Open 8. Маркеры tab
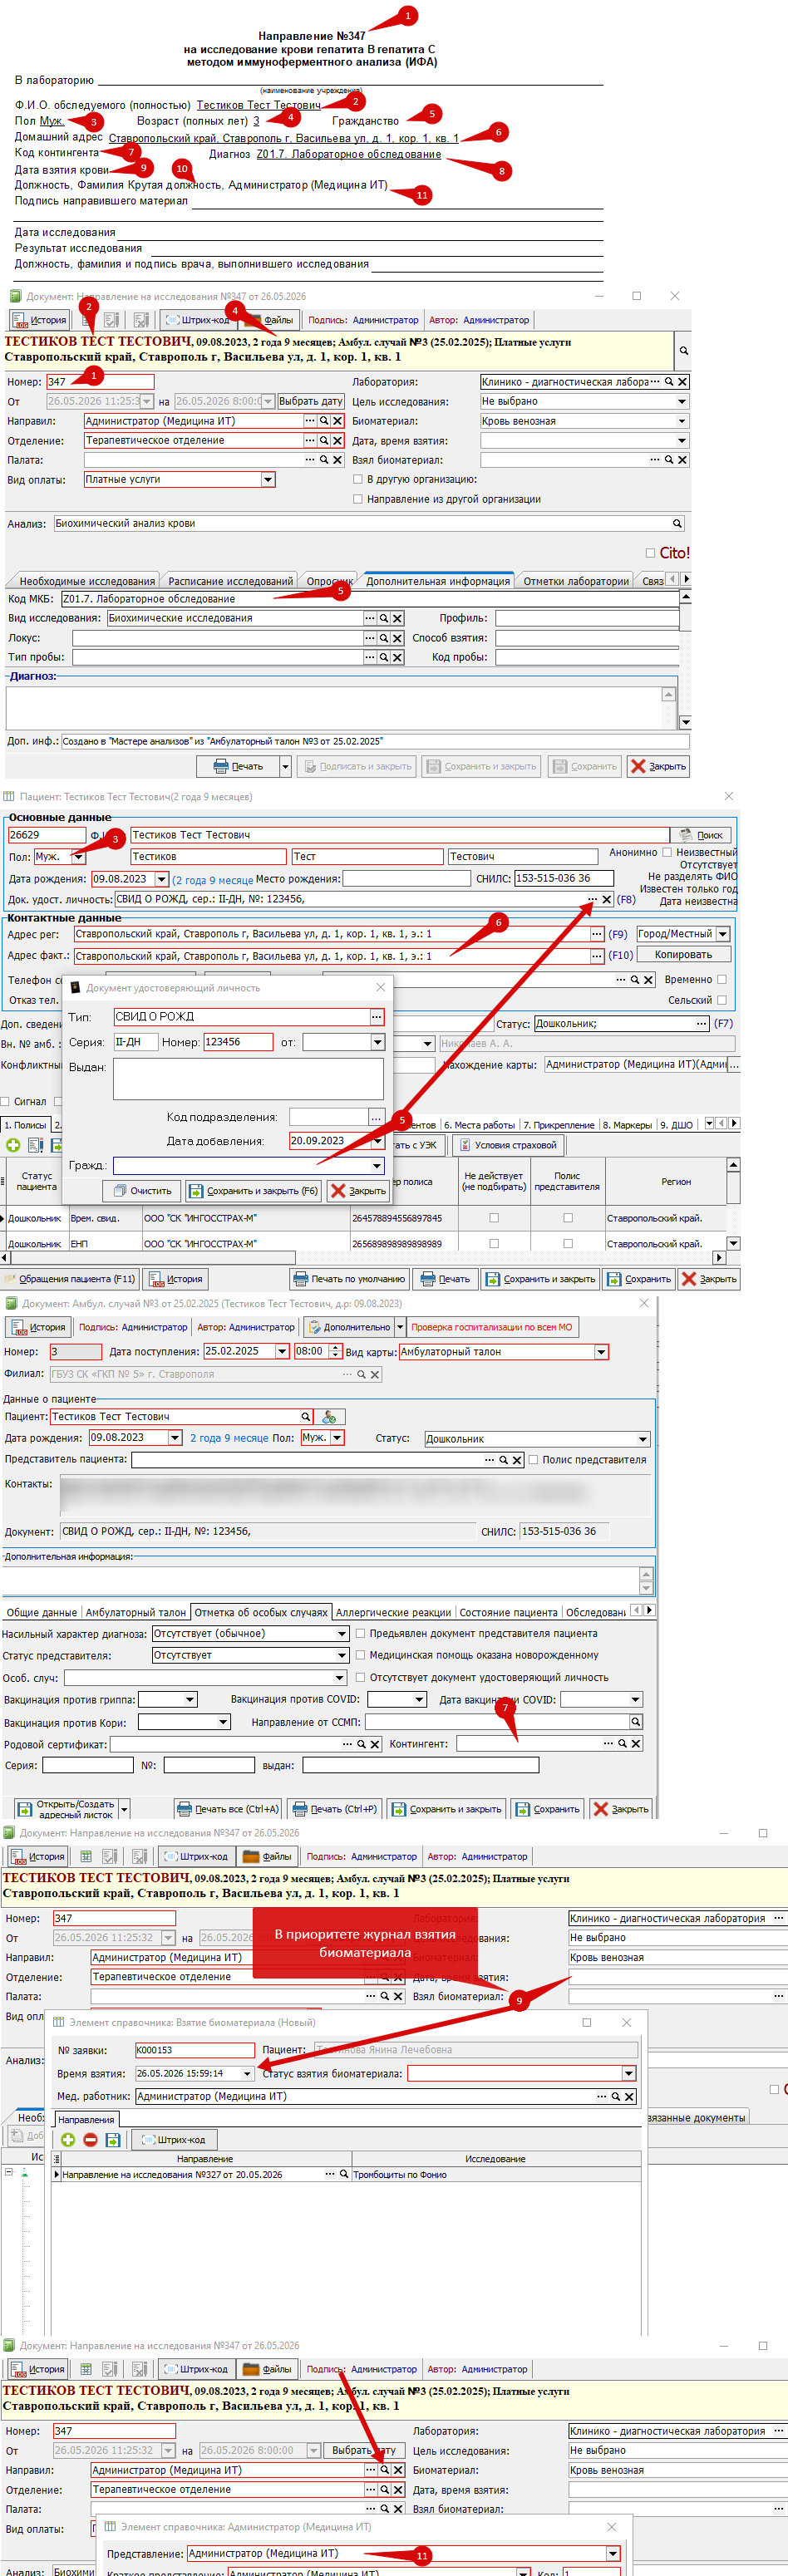 tap(627, 1125)
